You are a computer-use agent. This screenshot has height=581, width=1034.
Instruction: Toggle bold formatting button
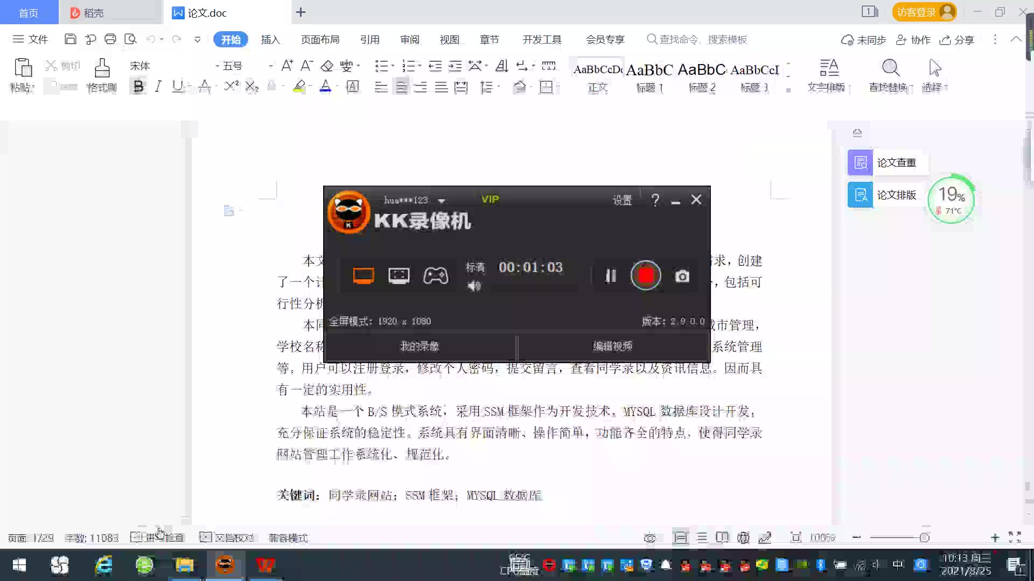click(138, 86)
